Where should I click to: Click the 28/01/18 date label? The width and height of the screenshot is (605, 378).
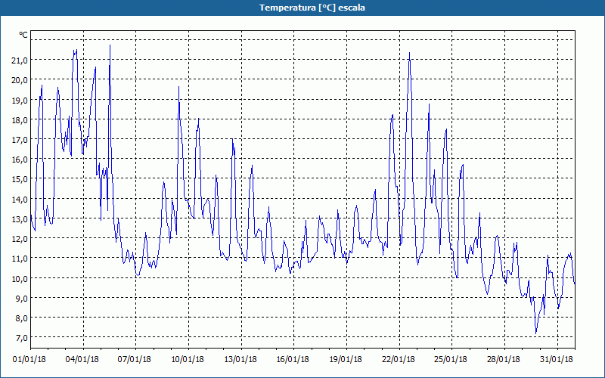pos(504,360)
